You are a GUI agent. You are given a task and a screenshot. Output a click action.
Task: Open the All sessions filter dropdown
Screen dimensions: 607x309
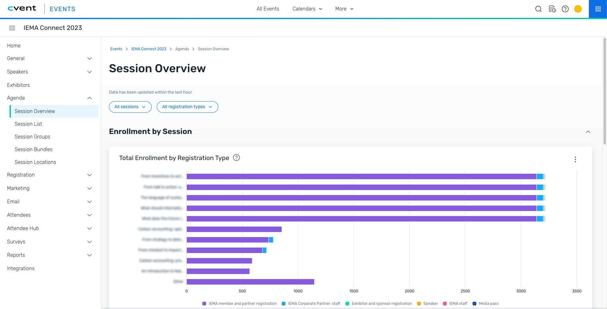[130, 107]
